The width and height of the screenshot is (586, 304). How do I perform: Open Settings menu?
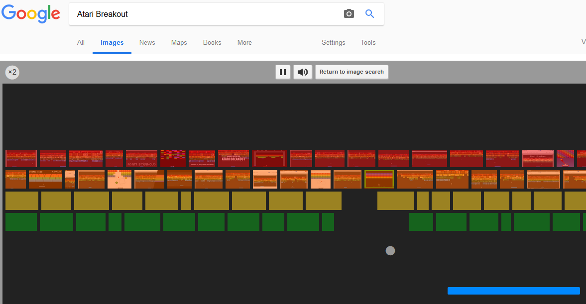point(334,43)
